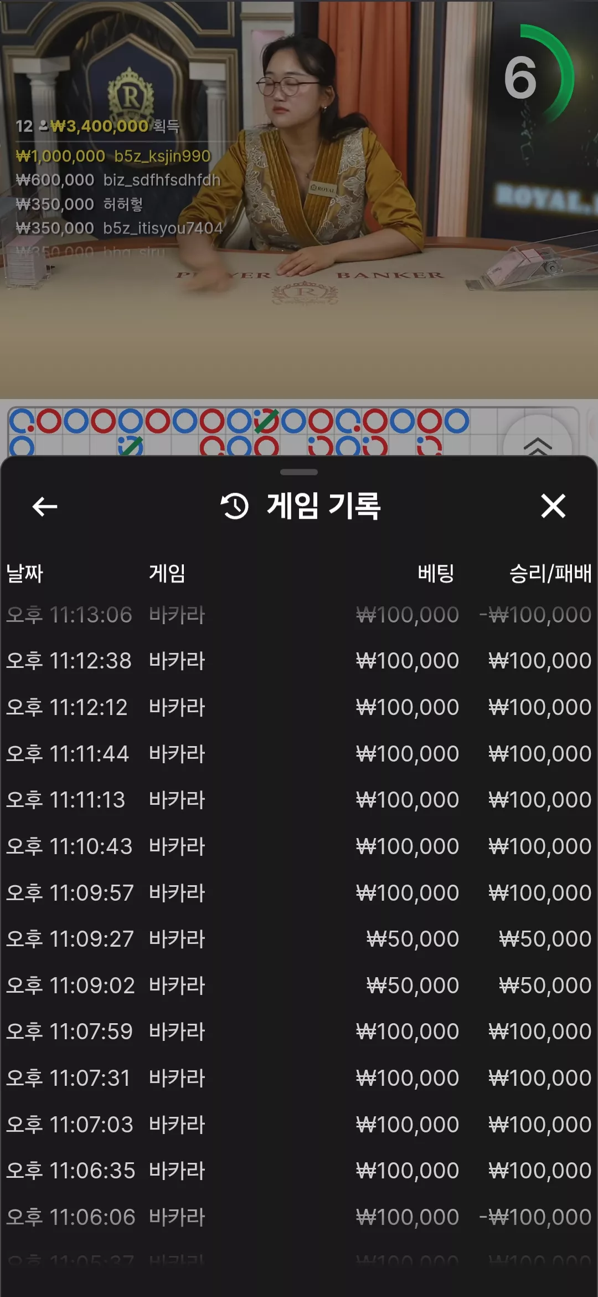The width and height of the screenshot is (598, 1297).
Task: Tap the ₩3,400,000 획득 winners summary
Action: [97, 126]
